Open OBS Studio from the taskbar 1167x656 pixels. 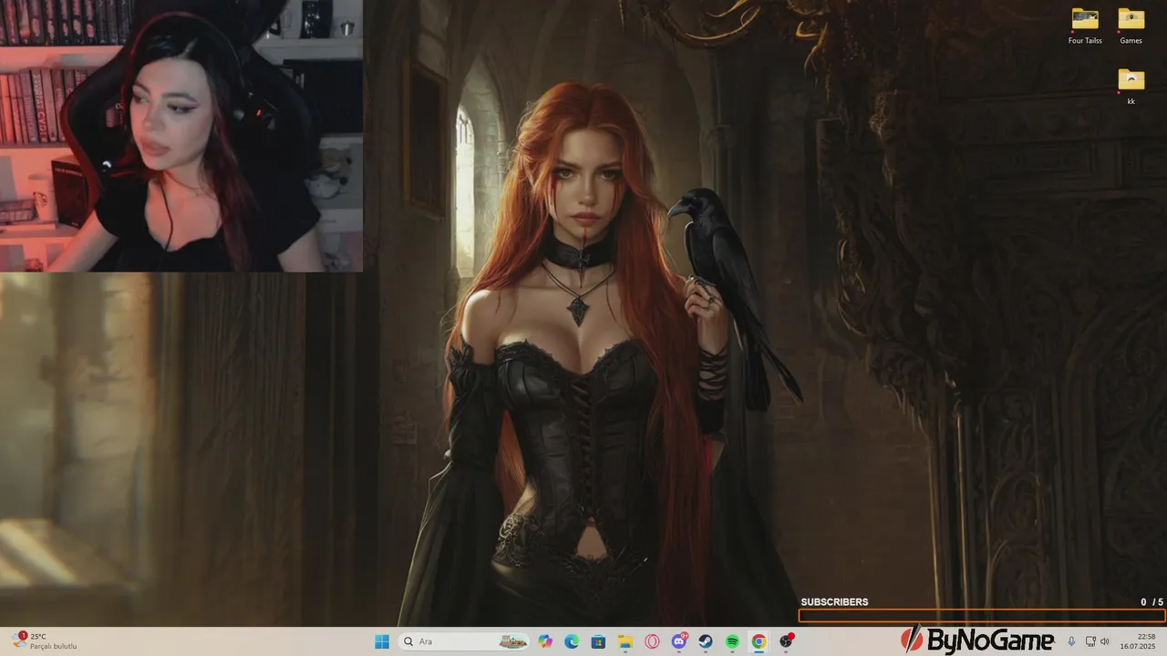coord(786,641)
